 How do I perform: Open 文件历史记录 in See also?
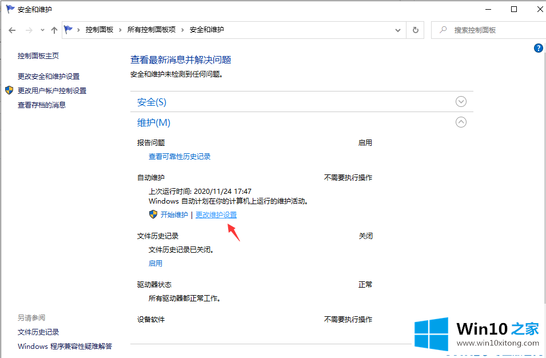[38, 332]
